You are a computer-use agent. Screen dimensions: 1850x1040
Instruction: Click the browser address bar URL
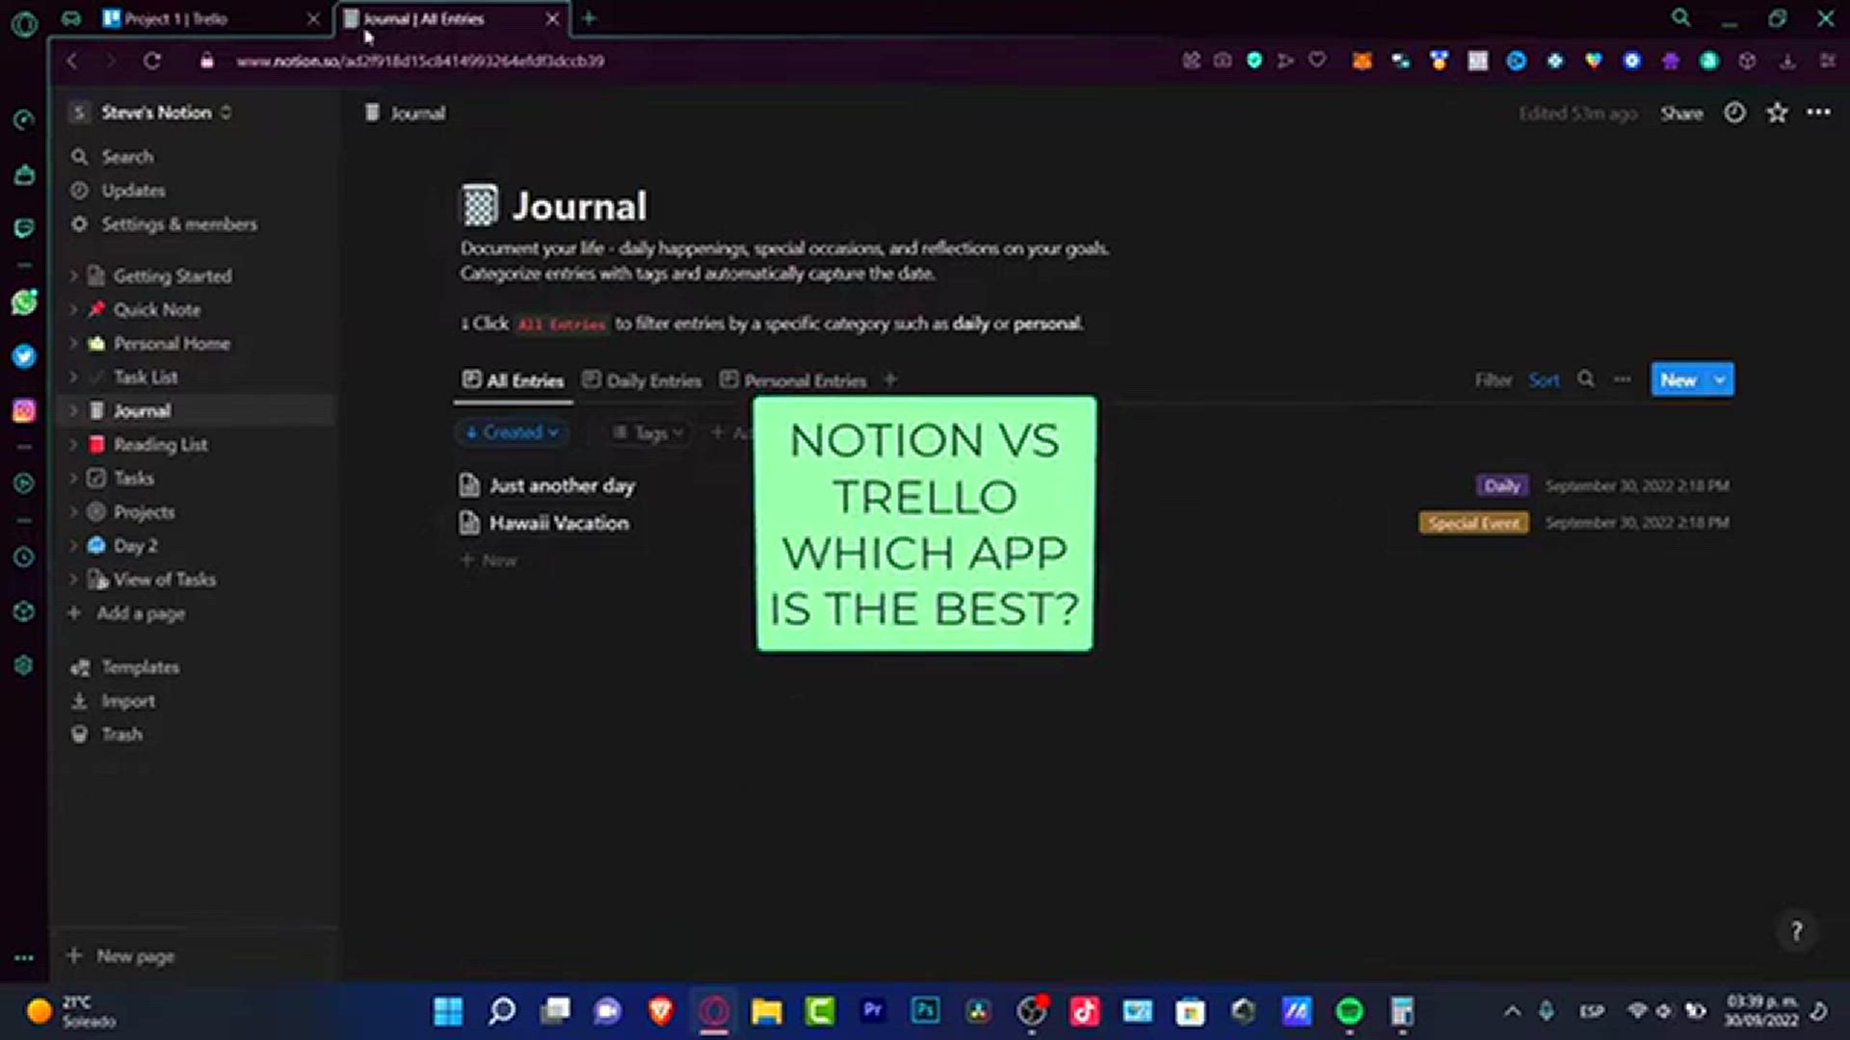(420, 61)
